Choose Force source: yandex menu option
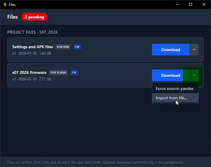The width and height of the screenshot is (211, 167). pyautogui.click(x=175, y=89)
